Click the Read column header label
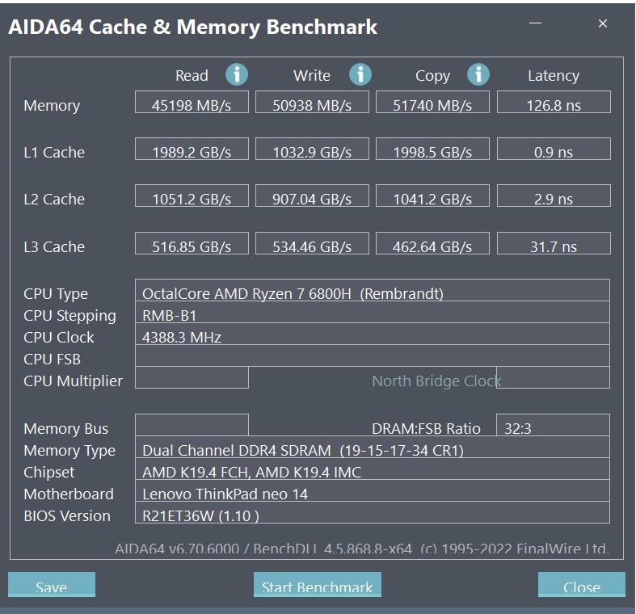This screenshot has width=636, height=614. coord(192,75)
